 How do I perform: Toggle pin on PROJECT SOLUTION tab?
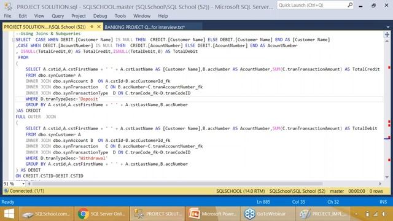click(91, 26)
